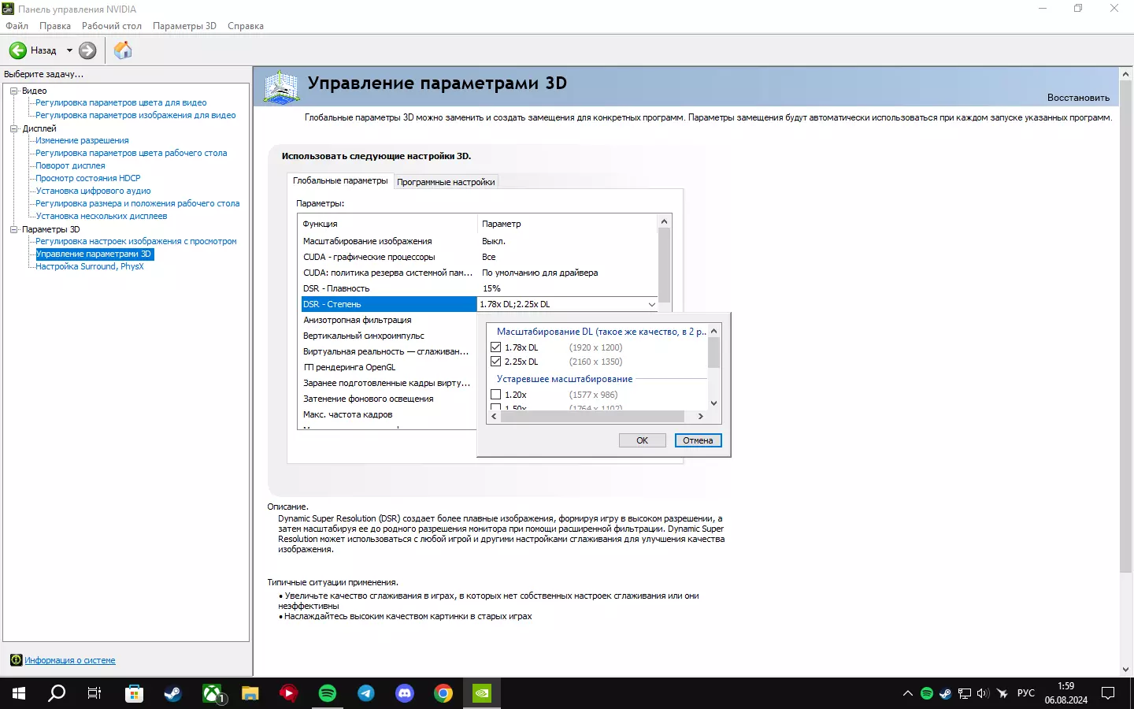Click the Отмена button

[698, 440]
